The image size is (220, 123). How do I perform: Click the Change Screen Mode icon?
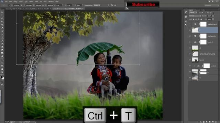click(2, 84)
